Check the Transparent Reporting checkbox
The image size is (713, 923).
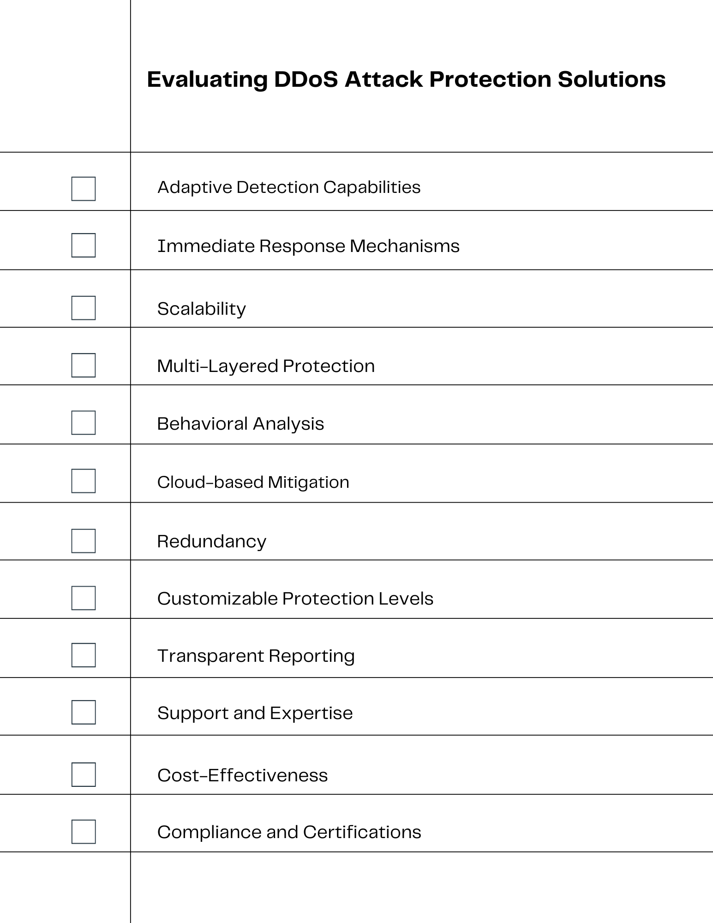84,655
